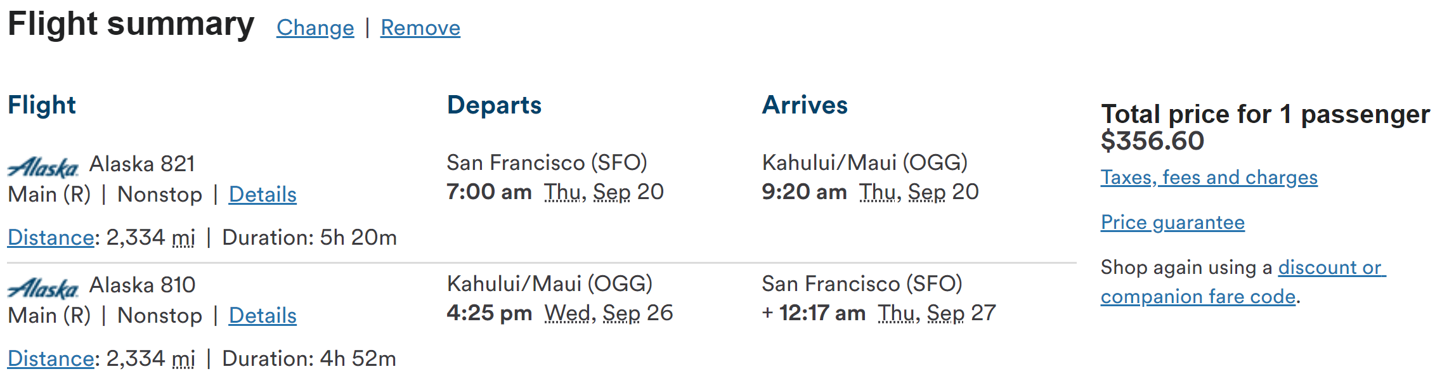The image size is (1435, 376).
Task: Click the Alaska logo beside flight 810
Action: click(42, 288)
